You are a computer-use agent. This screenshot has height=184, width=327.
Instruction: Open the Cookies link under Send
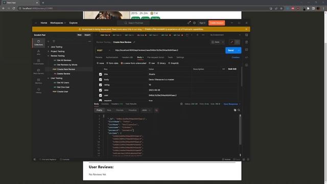pyautogui.click(x=236, y=57)
